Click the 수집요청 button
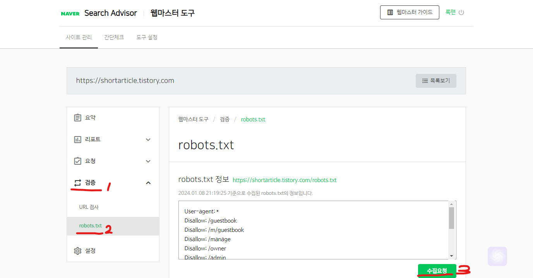The height and width of the screenshot is (278, 533). [437, 271]
